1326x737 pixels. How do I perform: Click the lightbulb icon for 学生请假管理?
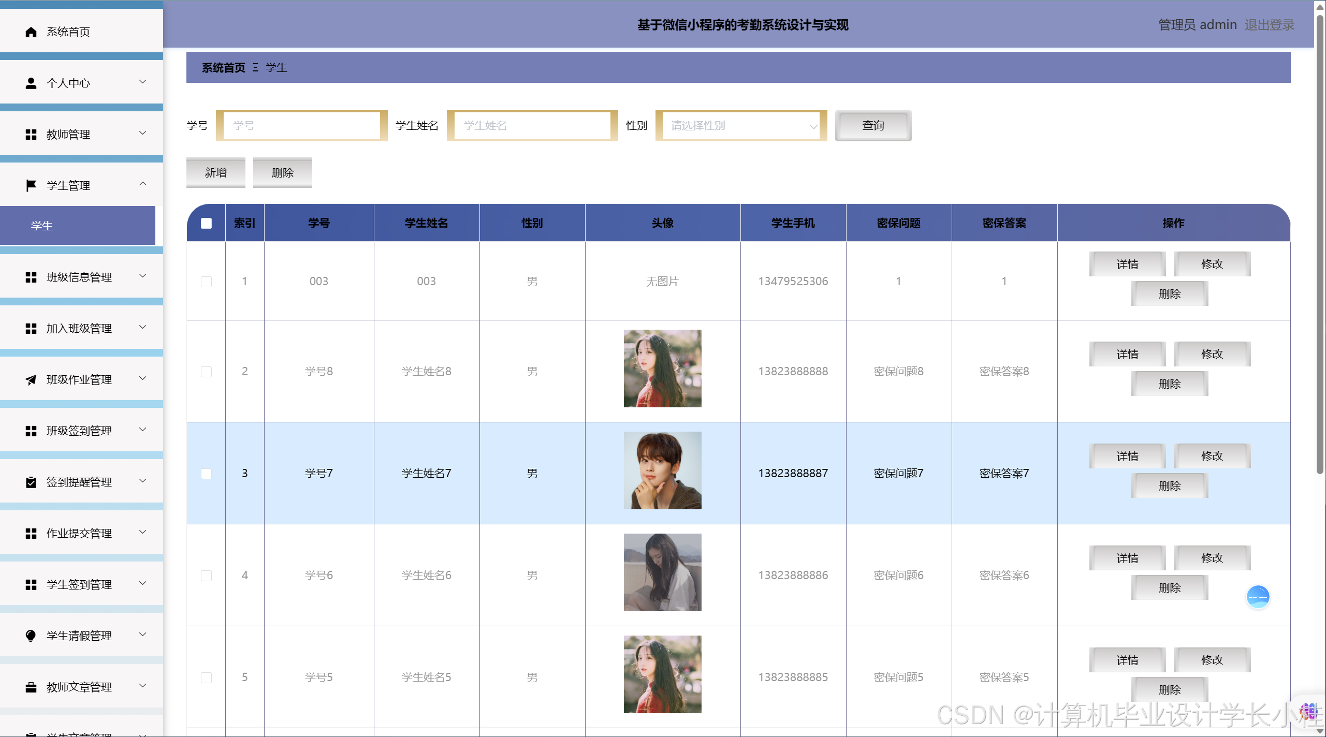tap(31, 636)
